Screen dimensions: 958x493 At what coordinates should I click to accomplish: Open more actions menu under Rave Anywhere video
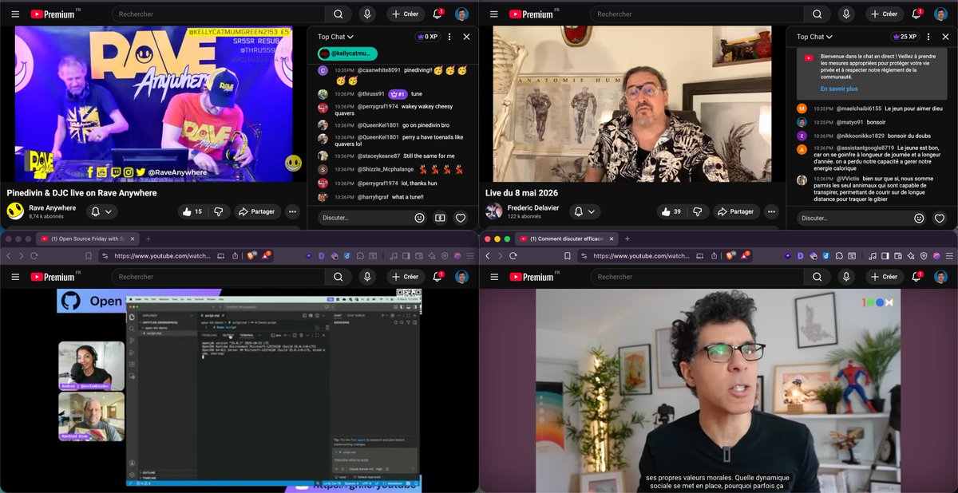(x=293, y=211)
